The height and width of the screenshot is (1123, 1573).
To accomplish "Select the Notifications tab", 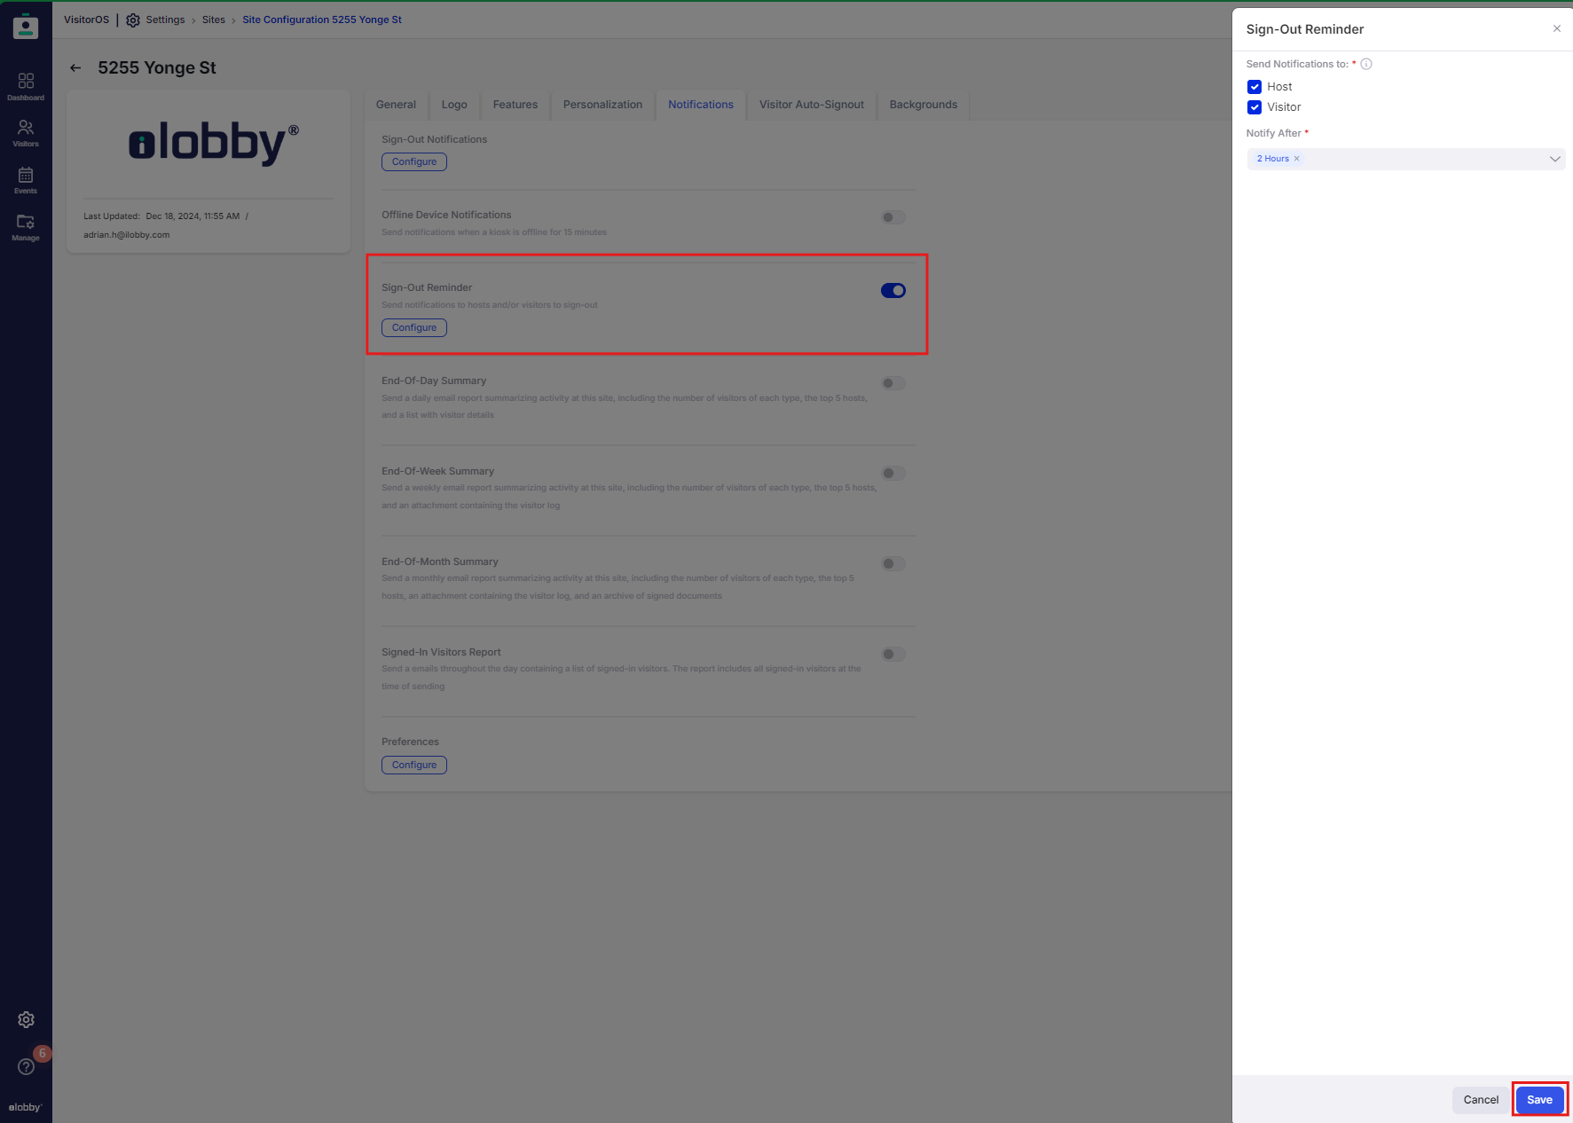I will [701, 105].
